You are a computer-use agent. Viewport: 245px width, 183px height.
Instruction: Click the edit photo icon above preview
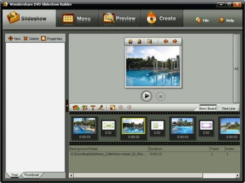tap(150, 42)
